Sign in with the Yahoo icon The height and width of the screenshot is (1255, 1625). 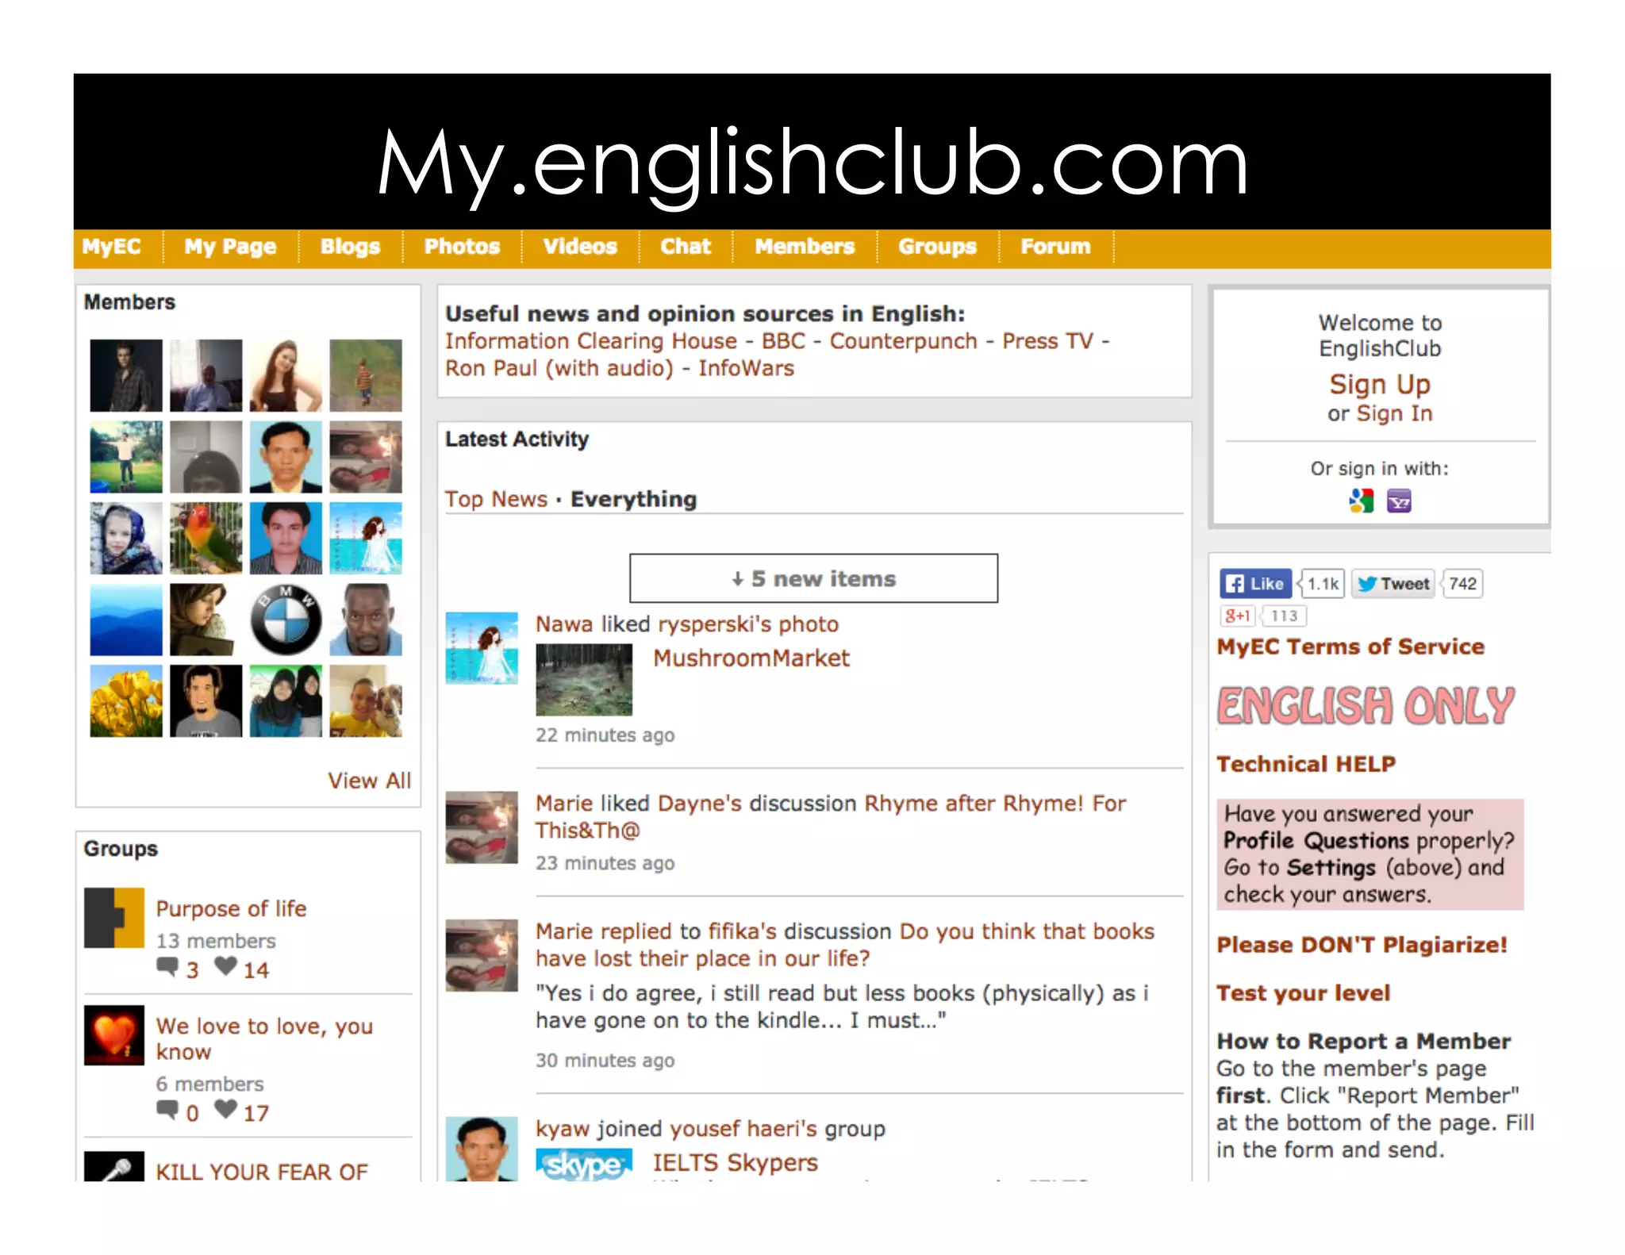(1399, 501)
